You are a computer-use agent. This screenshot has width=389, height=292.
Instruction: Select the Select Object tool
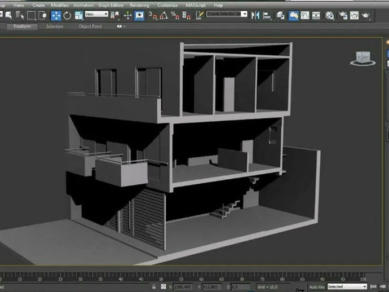[8, 15]
